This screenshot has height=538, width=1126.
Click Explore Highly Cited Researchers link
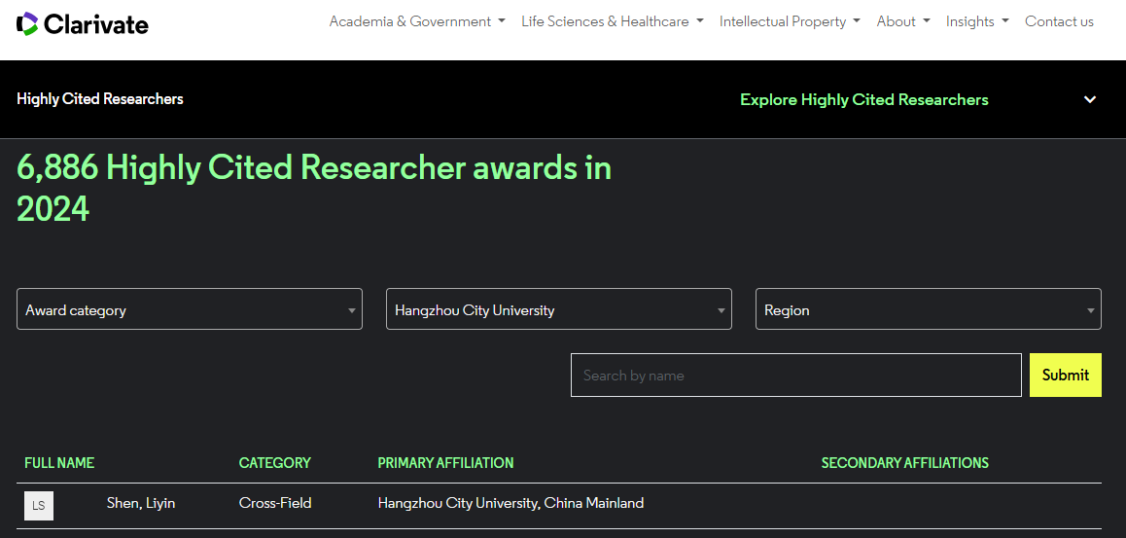863,99
